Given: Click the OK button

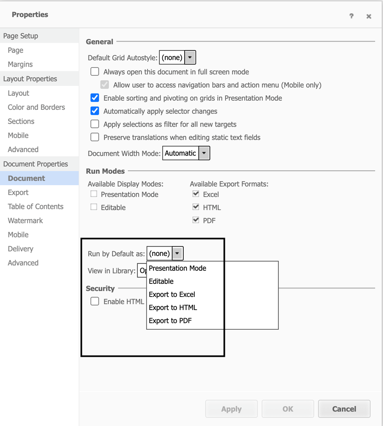Looking at the screenshot, I should 288,409.
